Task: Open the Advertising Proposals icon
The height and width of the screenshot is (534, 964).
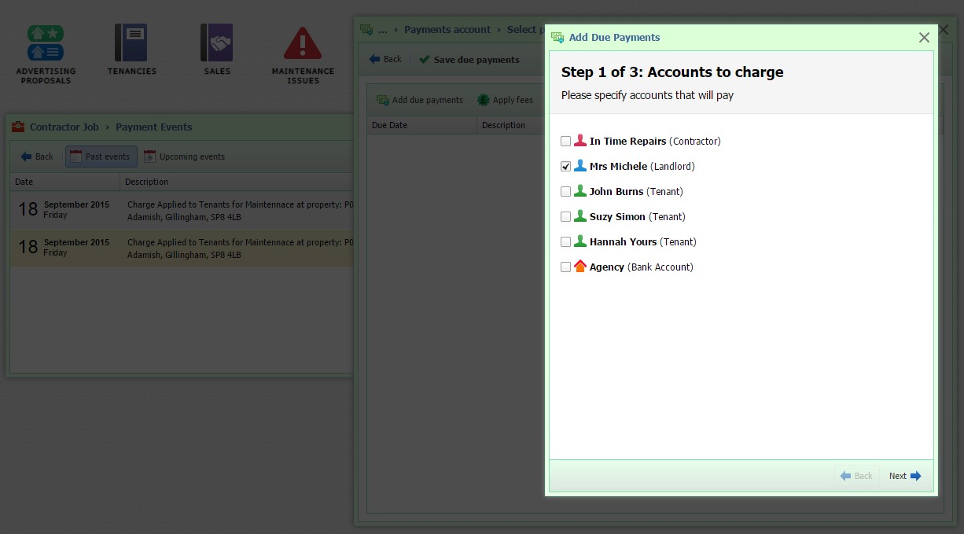Action: (x=46, y=43)
